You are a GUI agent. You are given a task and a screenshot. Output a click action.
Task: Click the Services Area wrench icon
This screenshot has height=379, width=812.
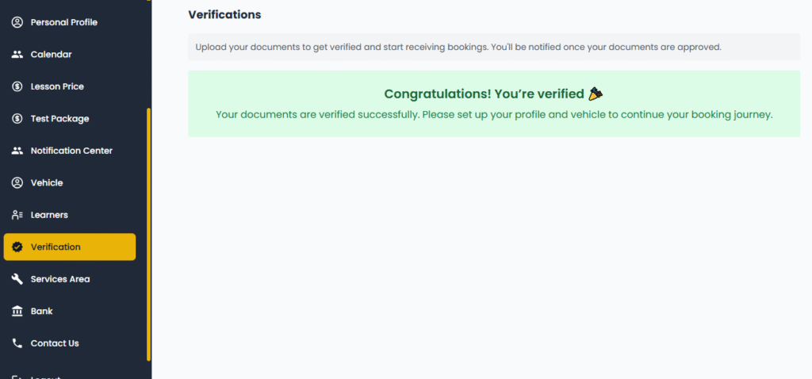coord(17,279)
